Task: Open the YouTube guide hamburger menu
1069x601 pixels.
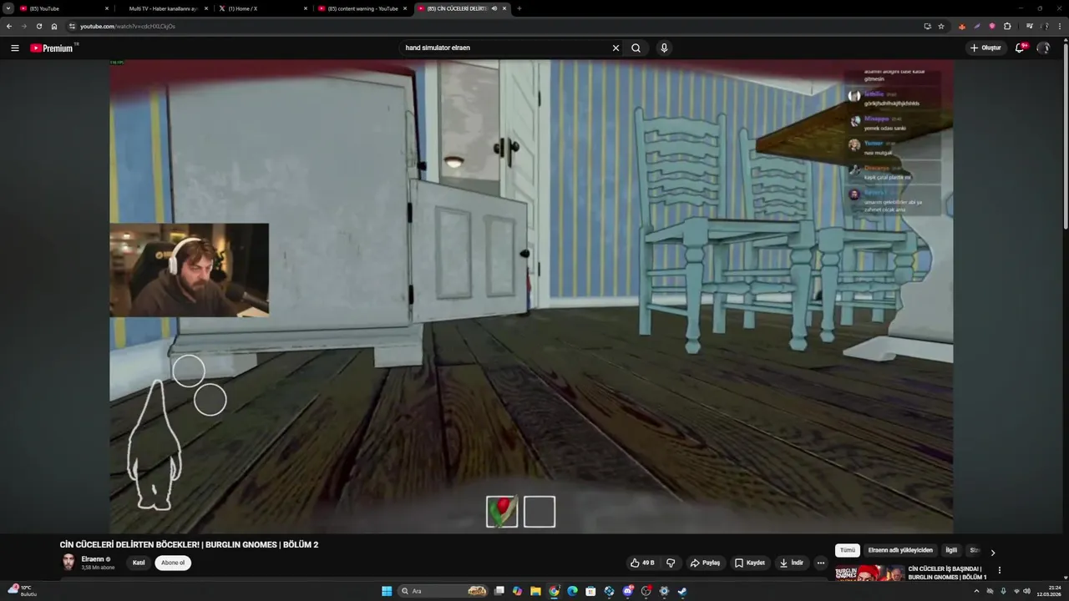Action: 15,48
